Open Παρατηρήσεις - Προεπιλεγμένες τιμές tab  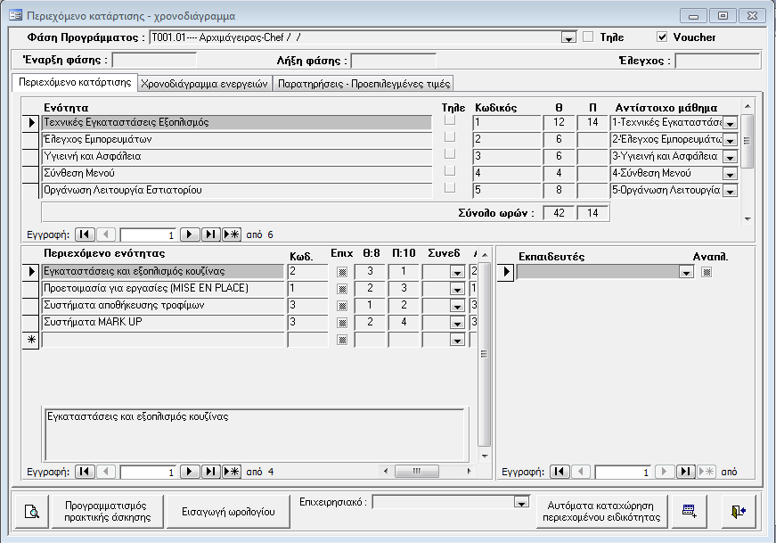363,84
